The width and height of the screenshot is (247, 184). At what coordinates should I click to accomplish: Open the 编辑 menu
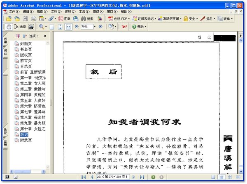28,11
